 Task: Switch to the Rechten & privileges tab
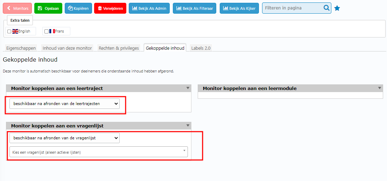(x=119, y=48)
